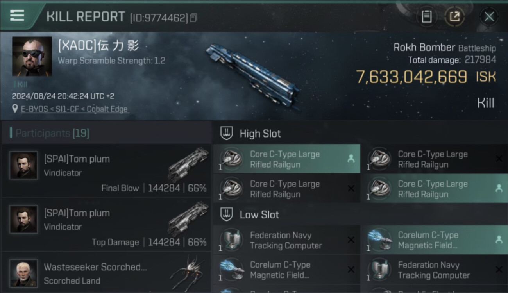Share the kill report via export icon
Image resolution: width=508 pixels, height=293 pixels.
coord(455,16)
